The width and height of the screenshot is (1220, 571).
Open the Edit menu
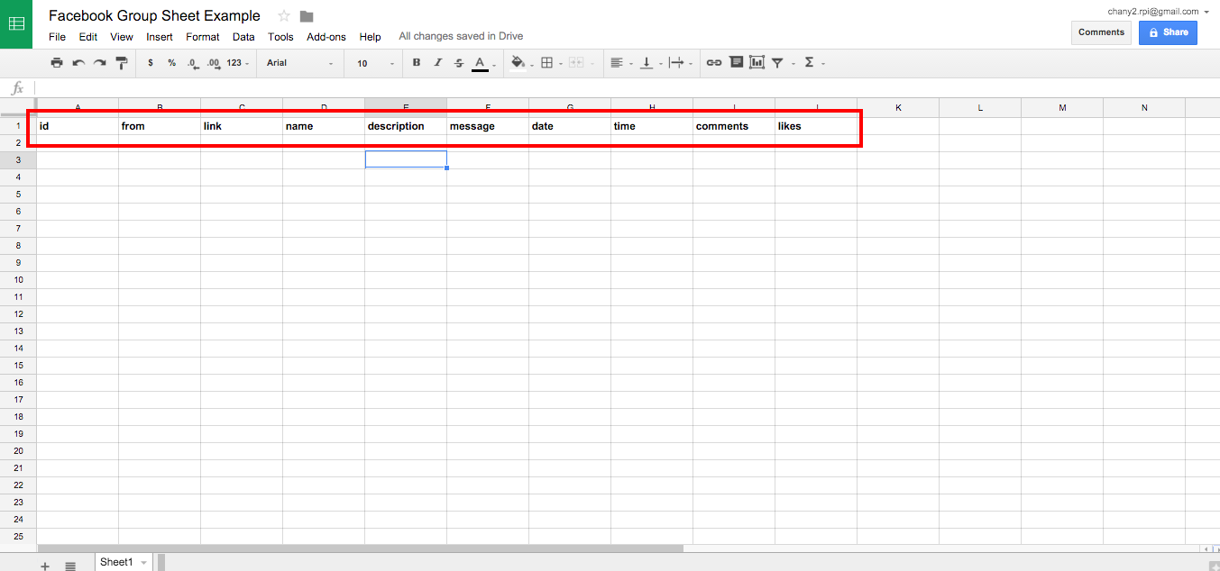[87, 37]
